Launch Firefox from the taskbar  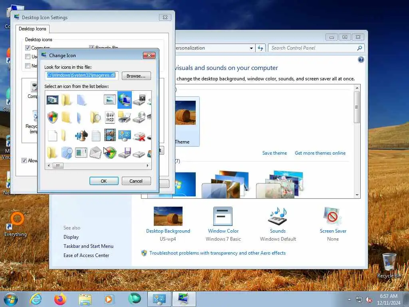coord(60,299)
